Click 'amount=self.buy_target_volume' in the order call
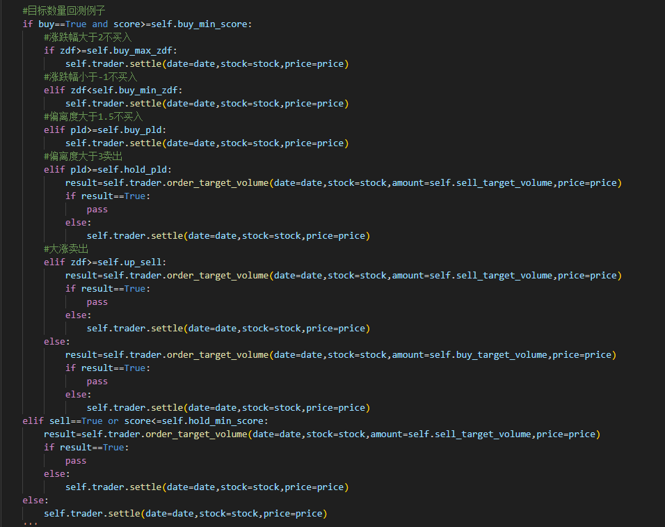Screen dimensions: 665x527 tap(470, 355)
